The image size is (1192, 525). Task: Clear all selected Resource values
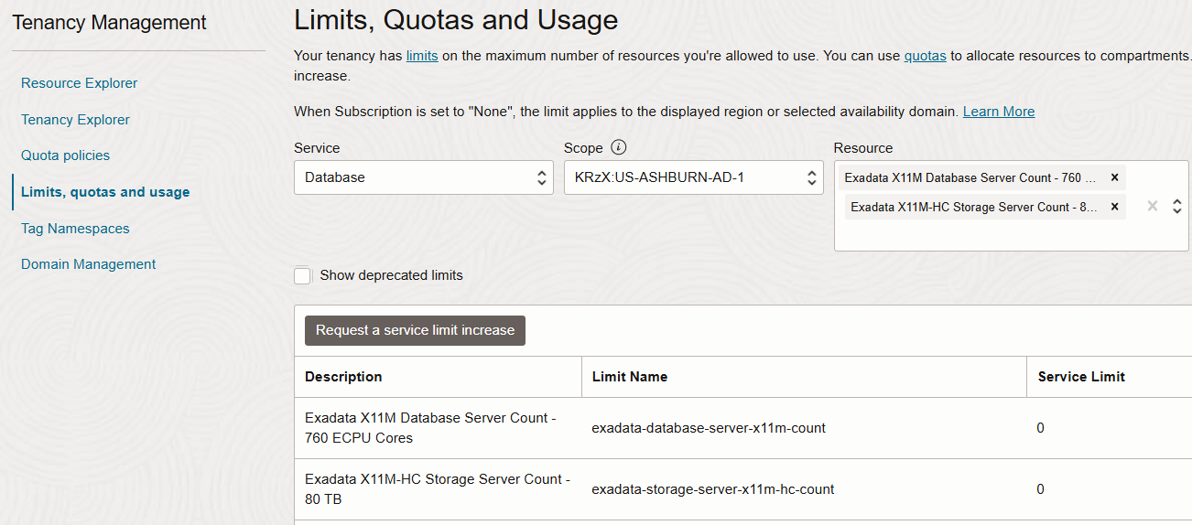1153,207
